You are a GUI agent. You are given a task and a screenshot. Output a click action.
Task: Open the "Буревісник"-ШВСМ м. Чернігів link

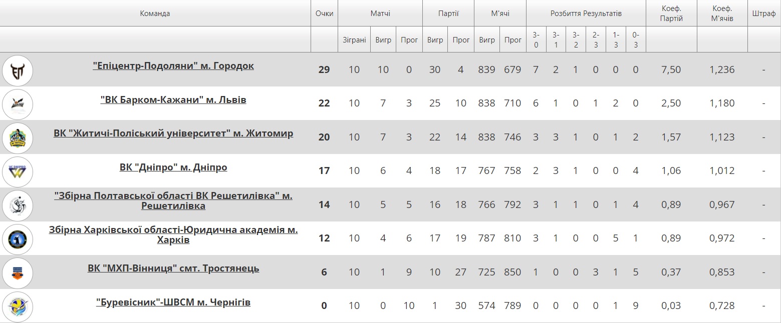click(173, 302)
